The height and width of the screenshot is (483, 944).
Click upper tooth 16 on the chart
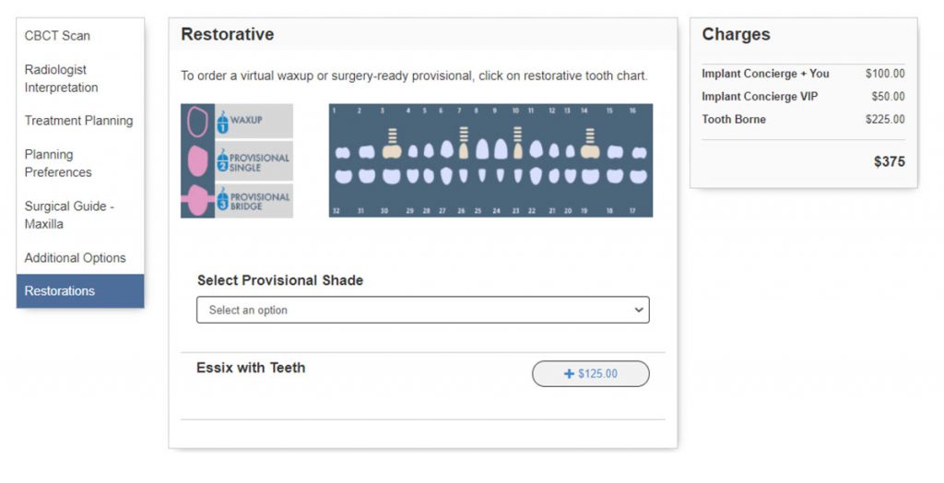coord(638,151)
